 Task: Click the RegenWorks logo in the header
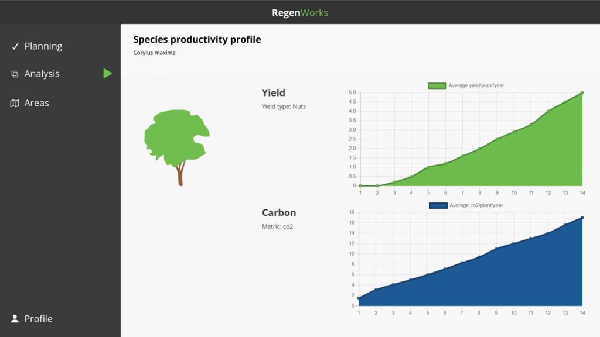(x=299, y=13)
